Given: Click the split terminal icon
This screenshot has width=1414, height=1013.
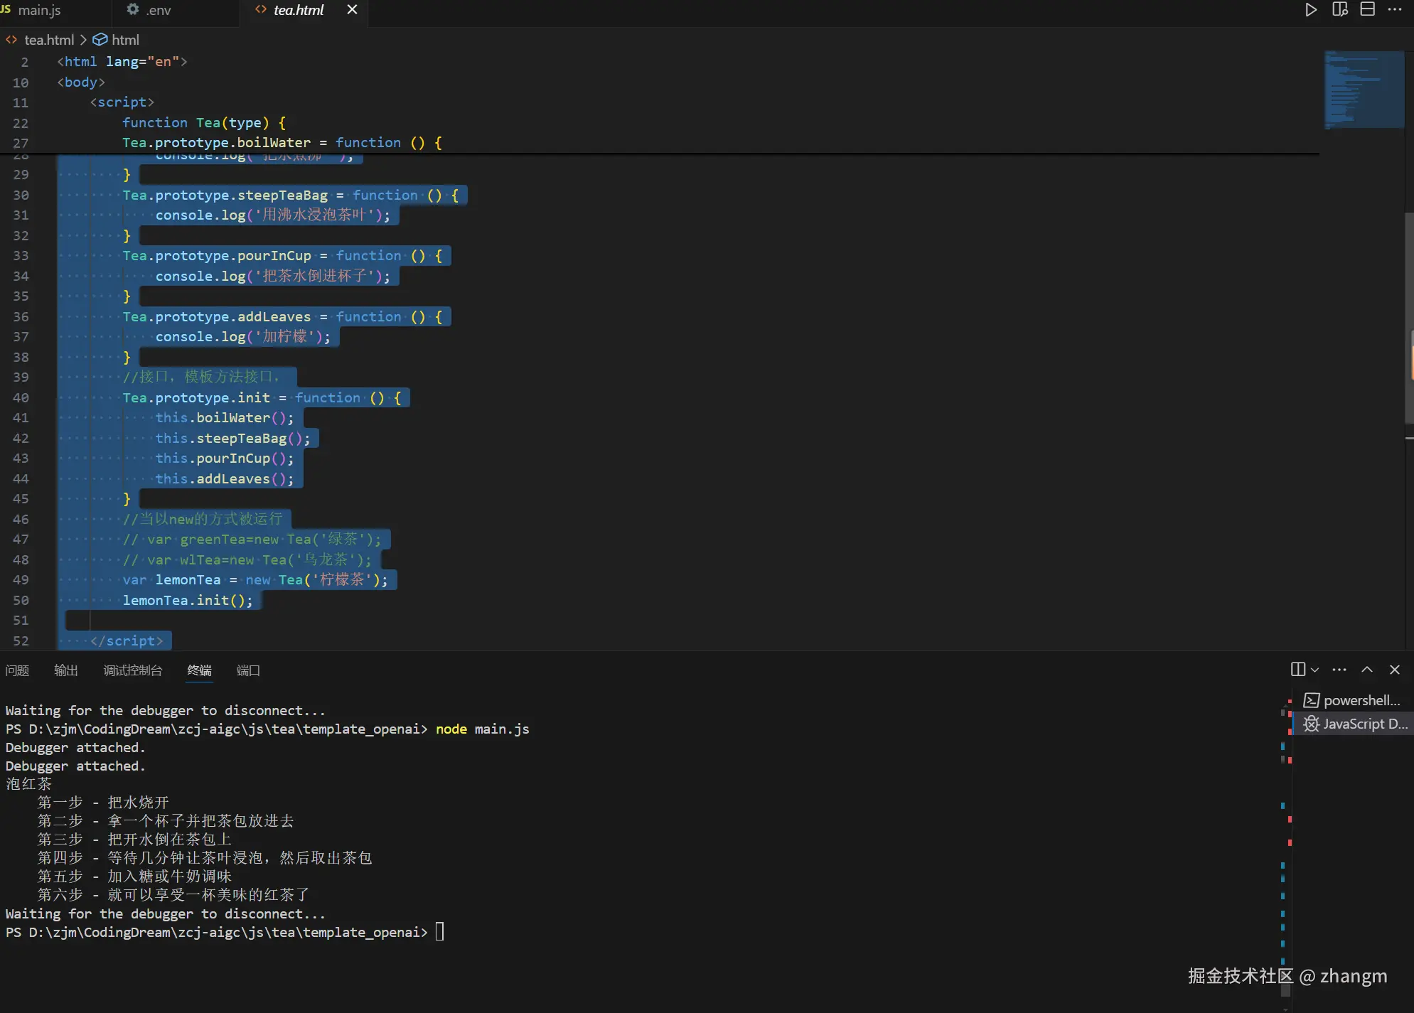Looking at the screenshot, I should coord(1298,670).
